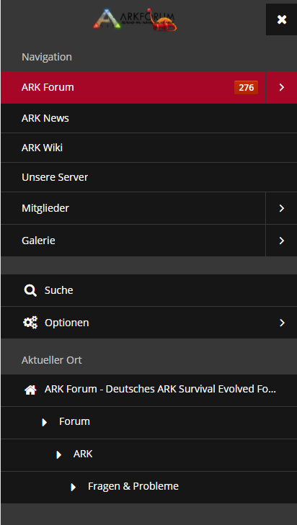This screenshot has width=297, height=525.
Task: Expand the Optionen chevron
Action: click(x=282, y=323)
